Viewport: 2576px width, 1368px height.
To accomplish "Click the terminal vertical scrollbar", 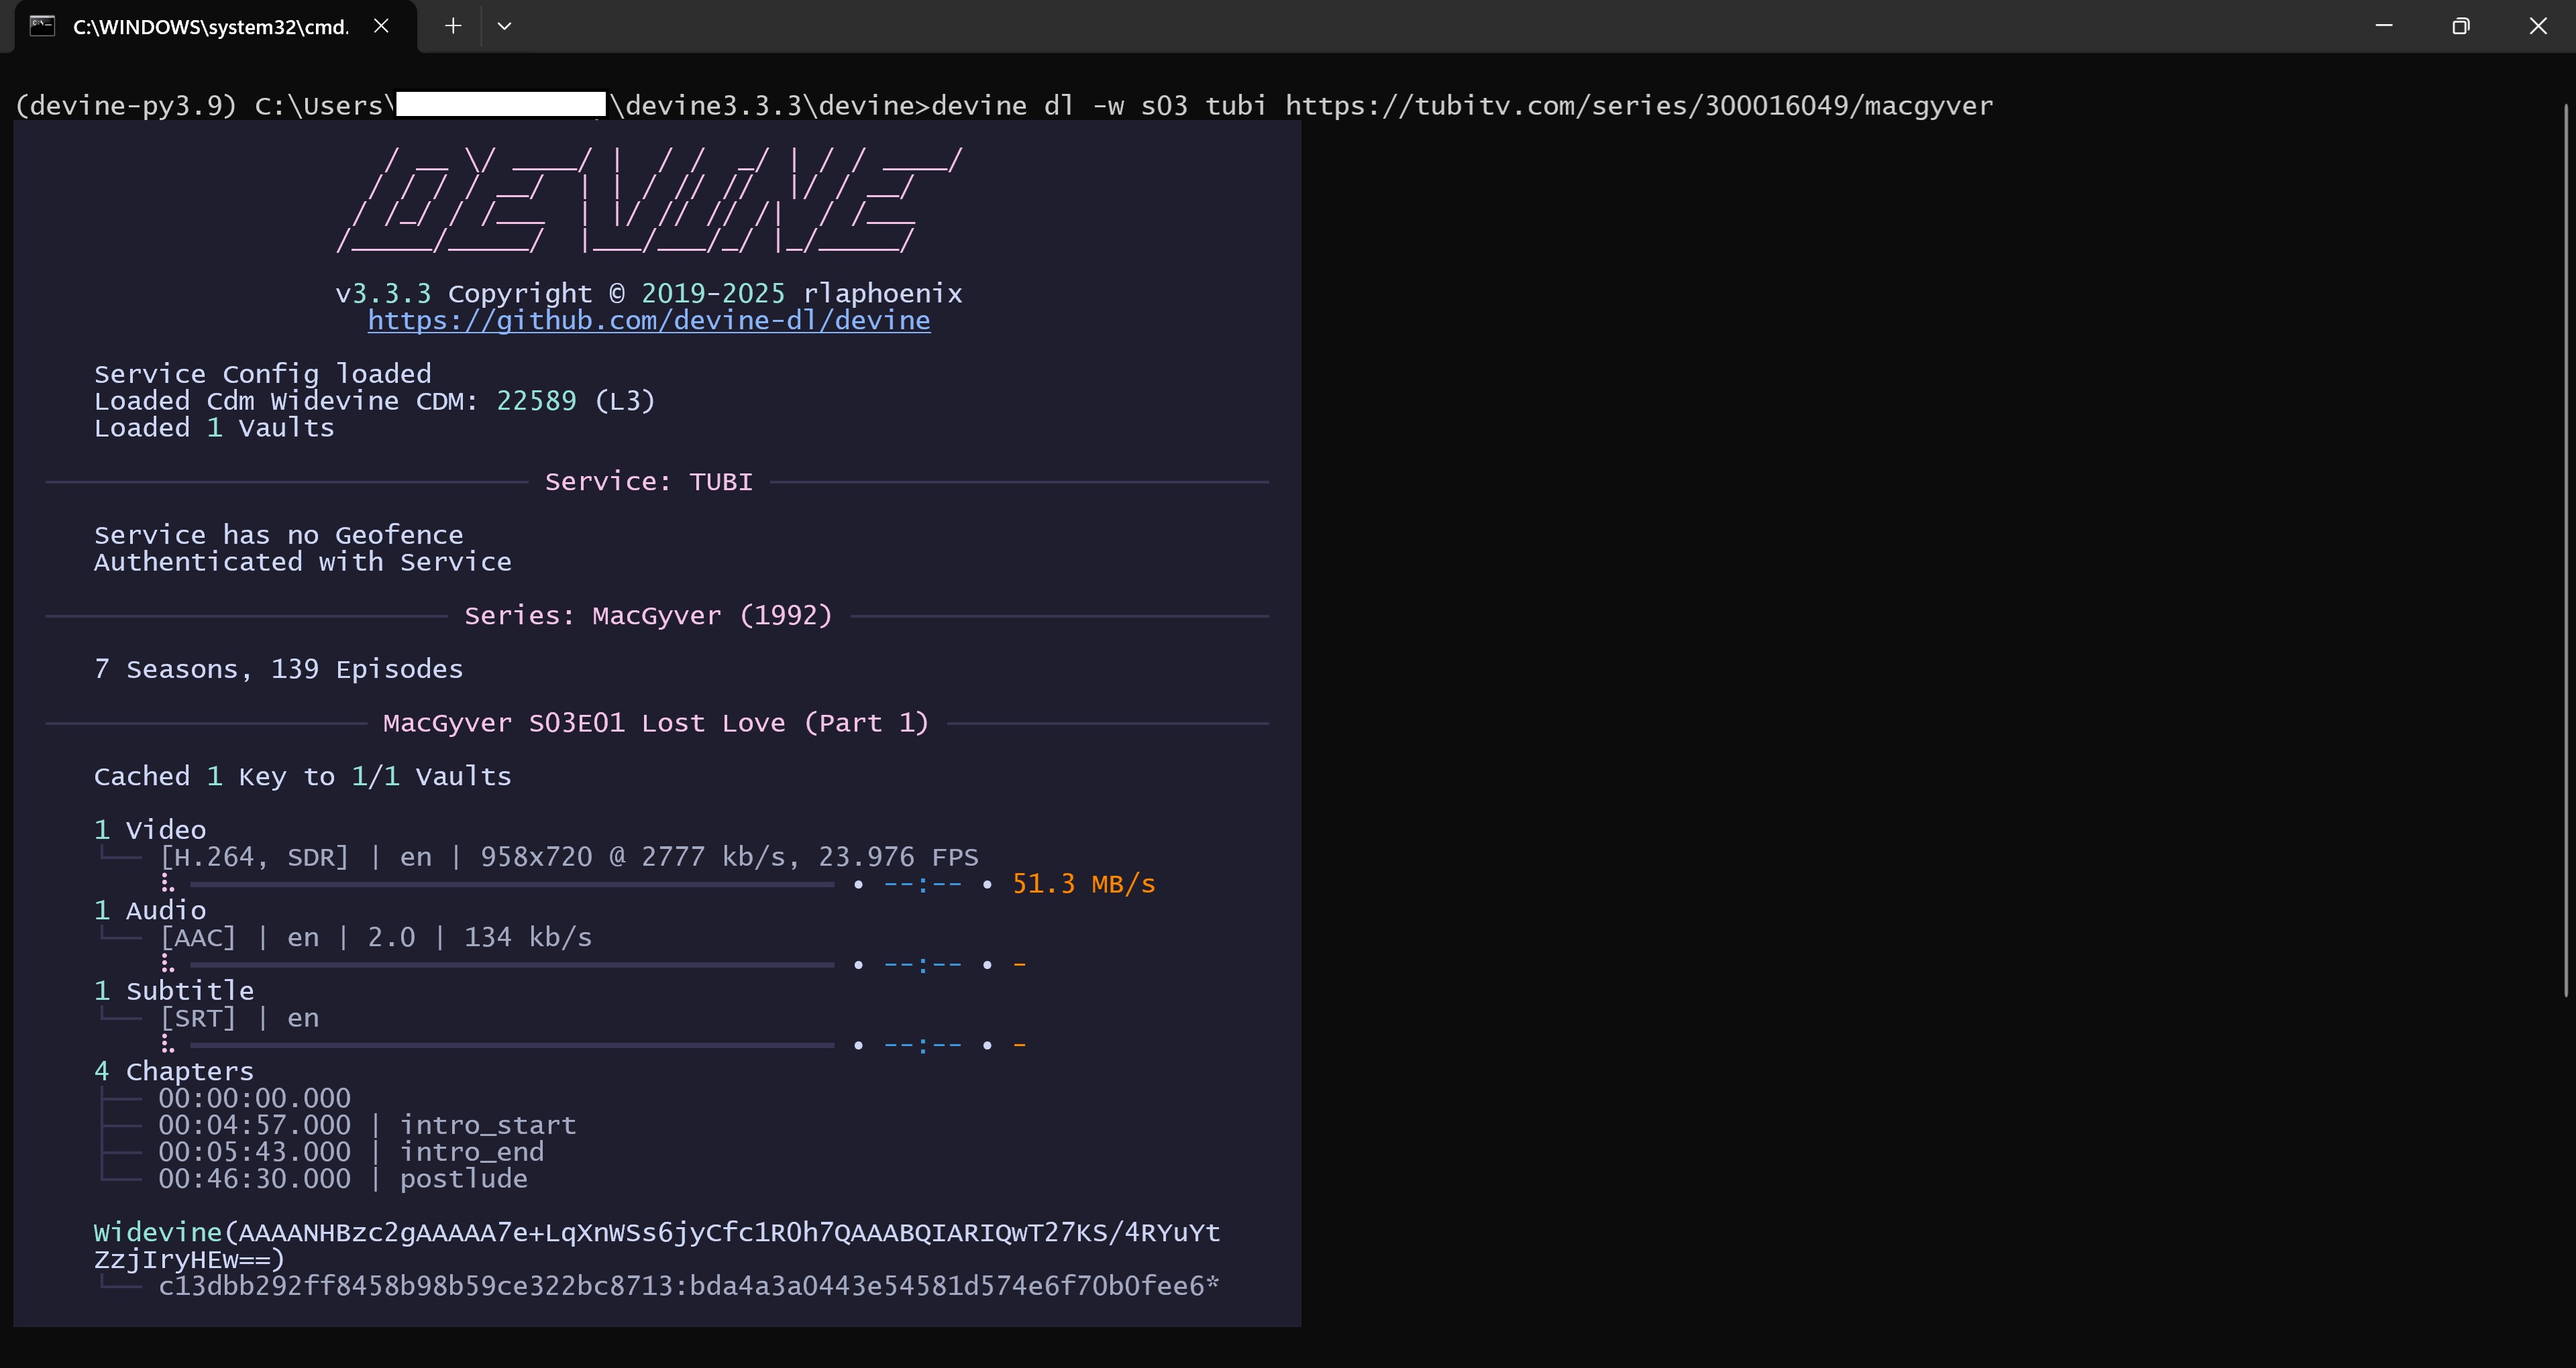I will pos(2565,550).
